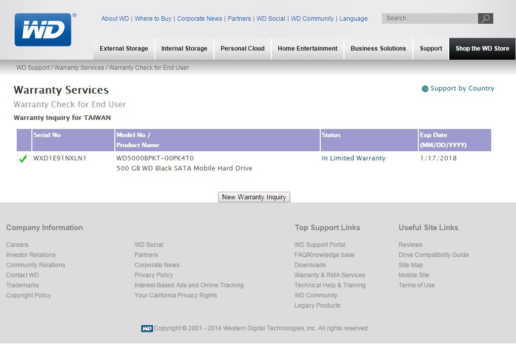The image size is (516, 345).
Task: Click the WD logo in the header
Action: point(43,30)
